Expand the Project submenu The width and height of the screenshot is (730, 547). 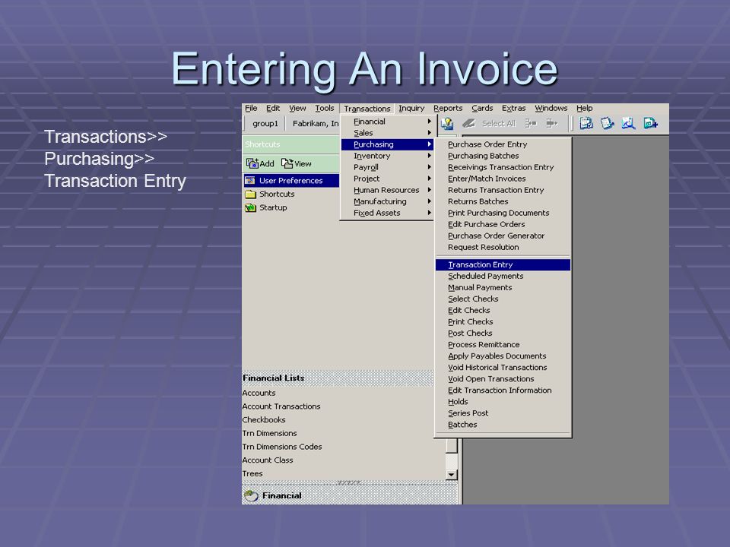[x=387, y=179]
